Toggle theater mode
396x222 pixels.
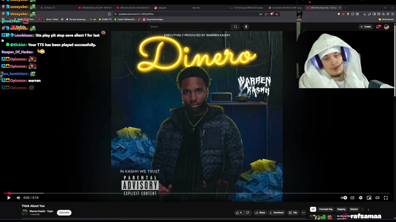[x=377, y=198]
